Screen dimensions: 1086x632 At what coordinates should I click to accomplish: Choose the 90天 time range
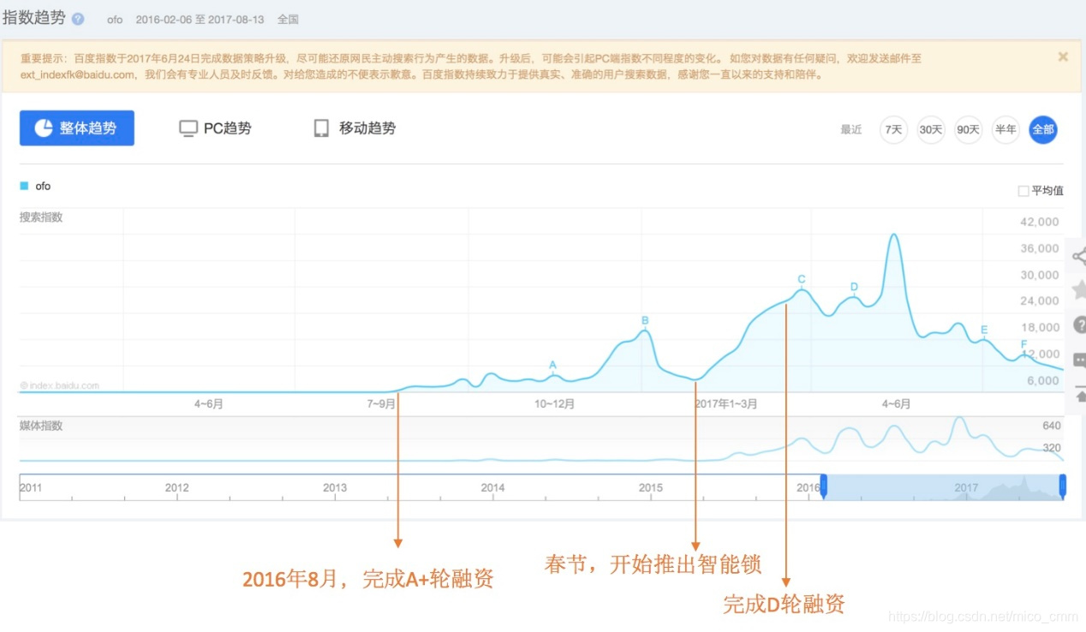pyautogui.click(x=968, y=129)
